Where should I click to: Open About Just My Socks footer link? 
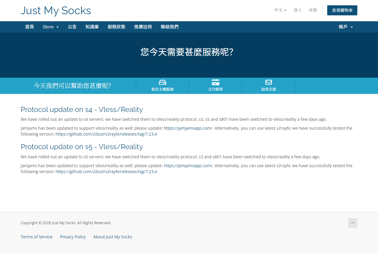pos(113,237)
